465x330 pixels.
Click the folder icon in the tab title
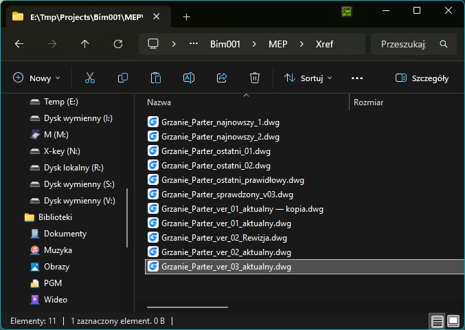[x=18, y=16]
